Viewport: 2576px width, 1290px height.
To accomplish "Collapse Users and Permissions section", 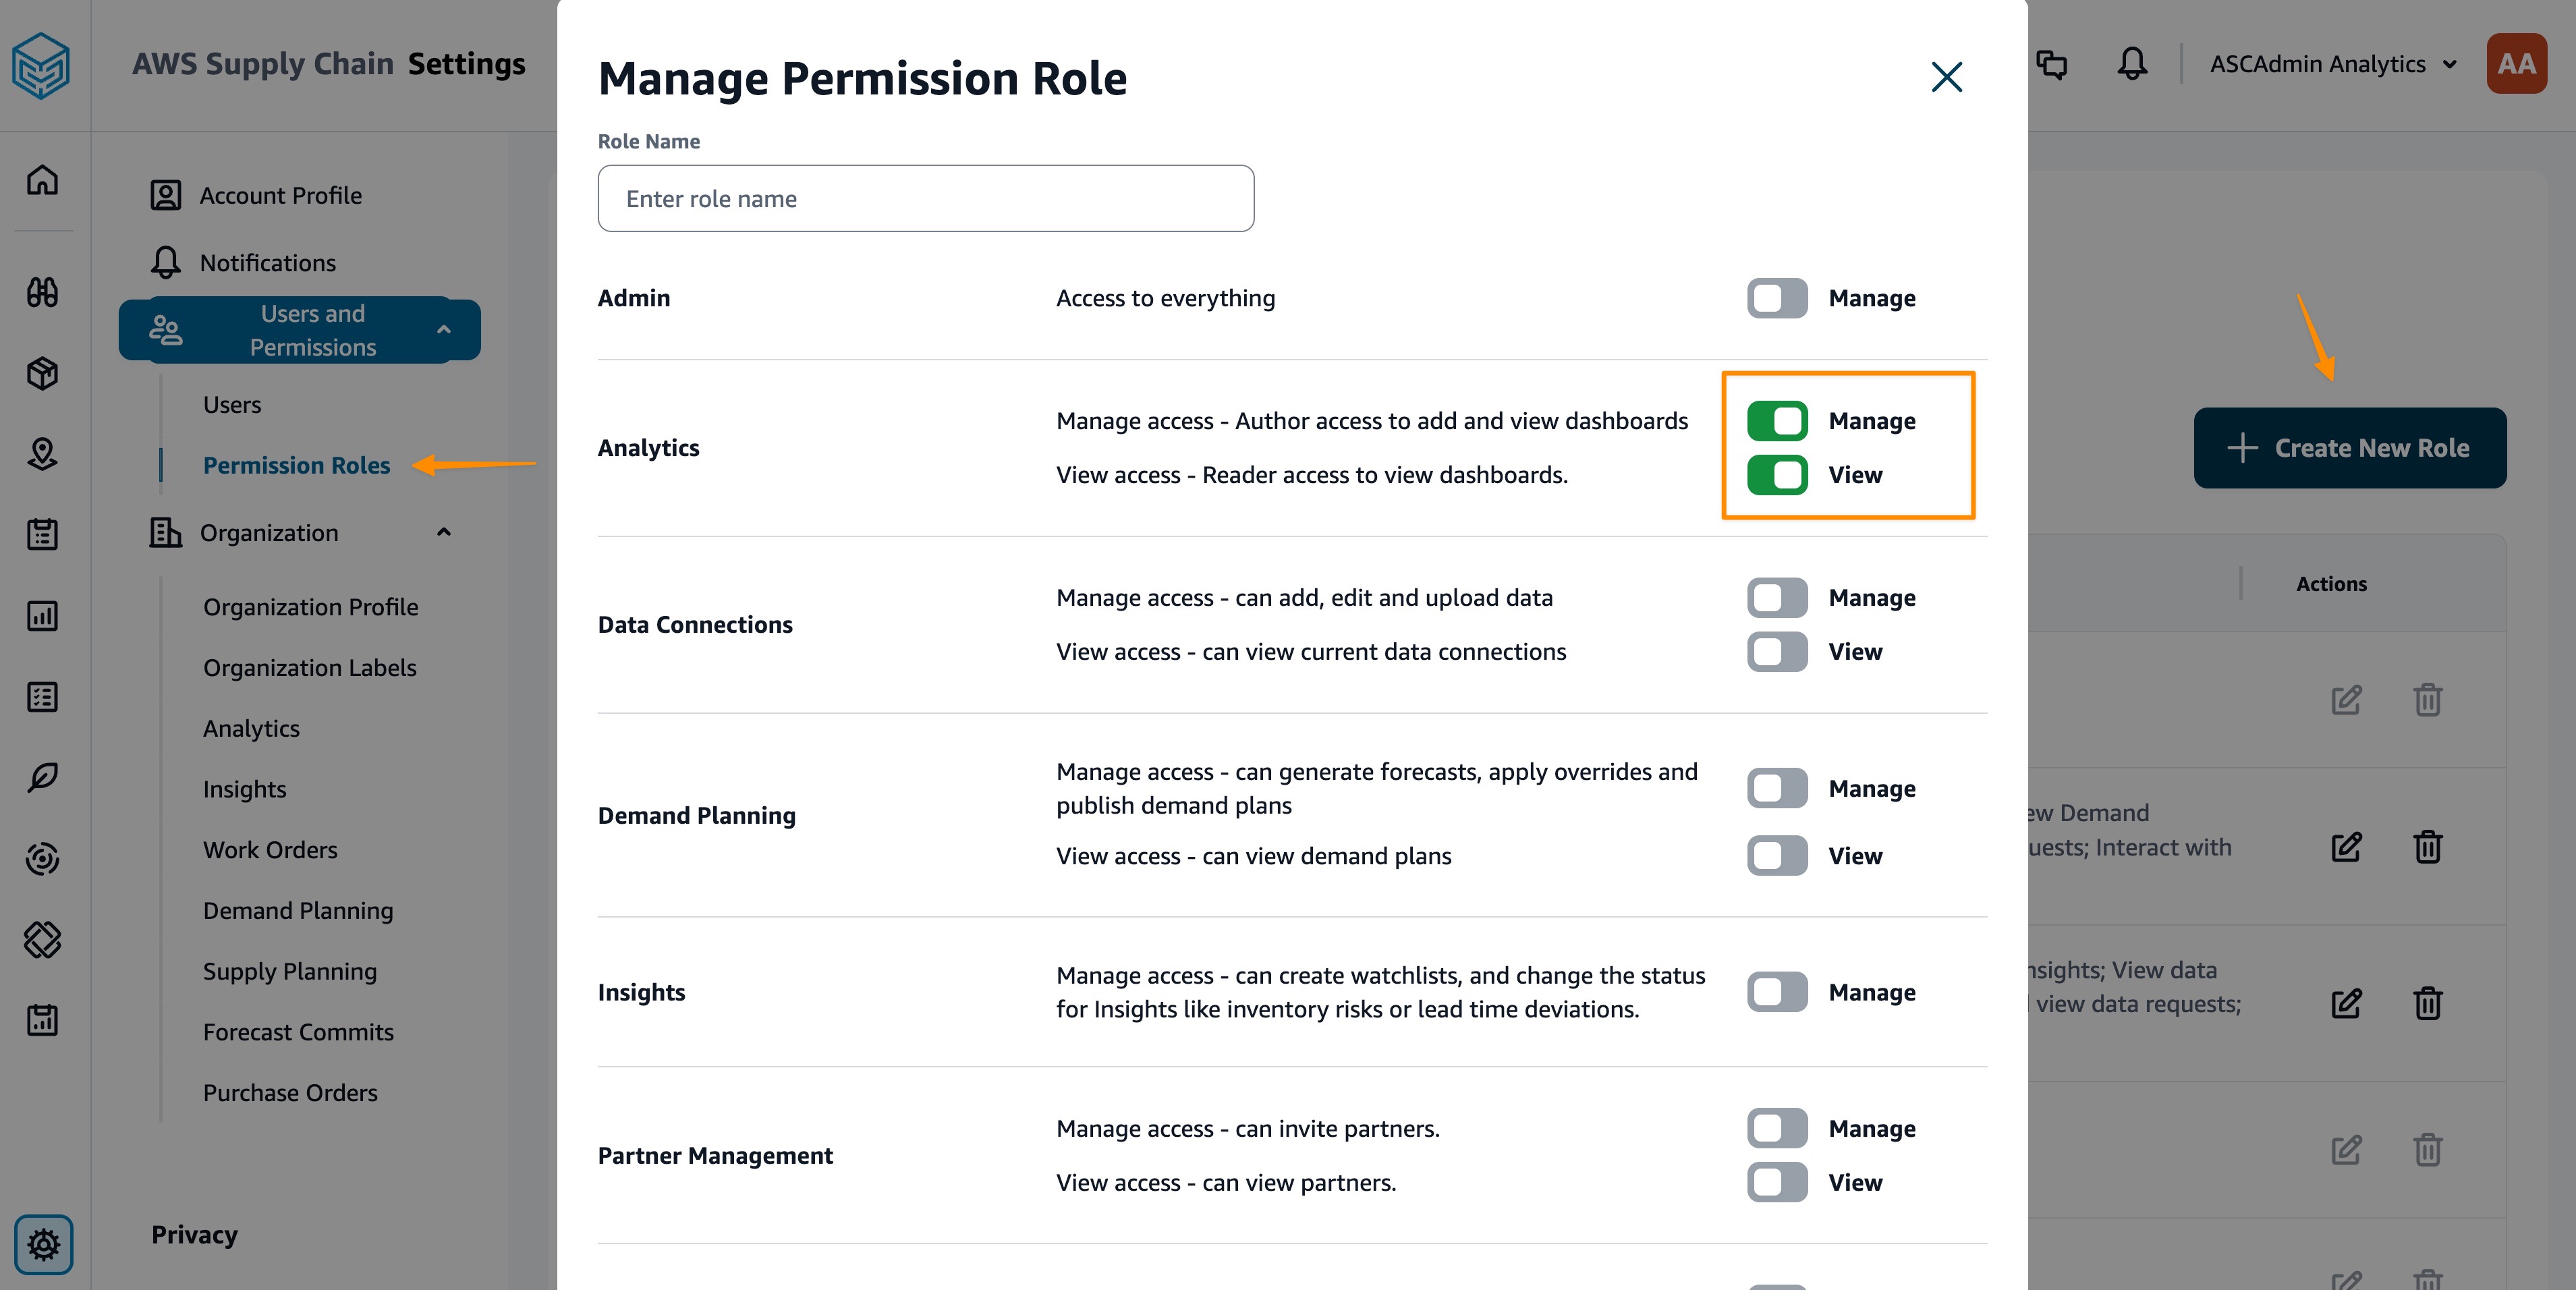I will pyautogui.click(x=444, y=329).
